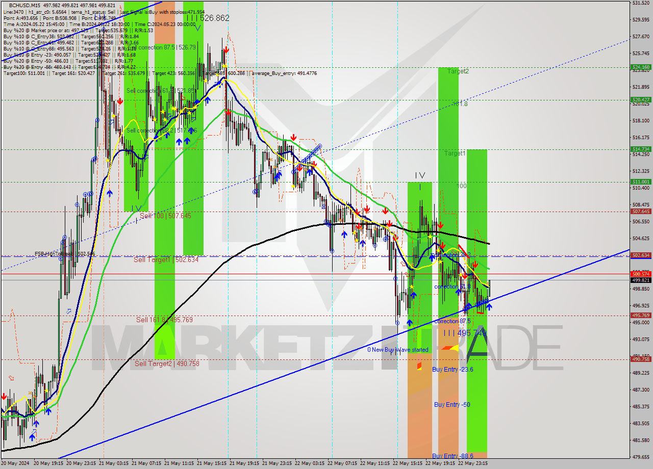Image resolution: width=653 pixels, height=469 pixels.
Task: Click the 500.574 price tag
Action: coord(641,274)
